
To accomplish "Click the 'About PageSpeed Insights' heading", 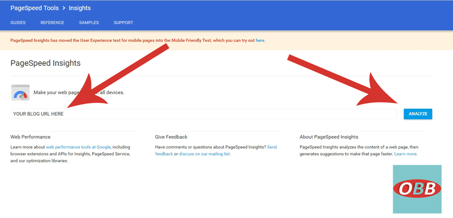I will click(329, 137).
